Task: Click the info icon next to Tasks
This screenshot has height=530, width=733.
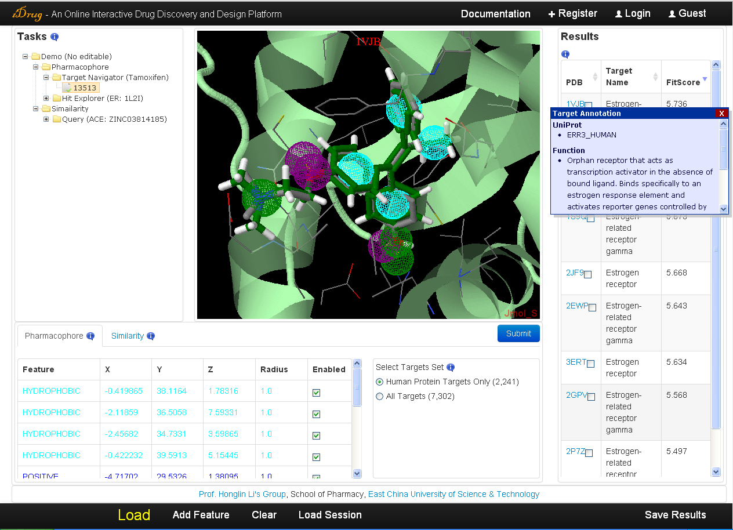Action: coord(55,37)
